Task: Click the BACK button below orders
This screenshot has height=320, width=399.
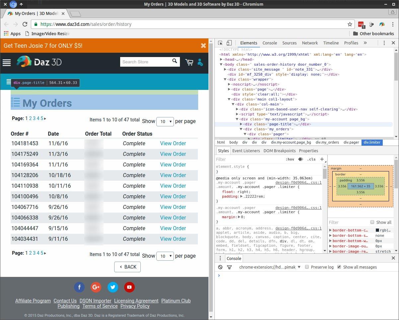Action: pos(127,267)
